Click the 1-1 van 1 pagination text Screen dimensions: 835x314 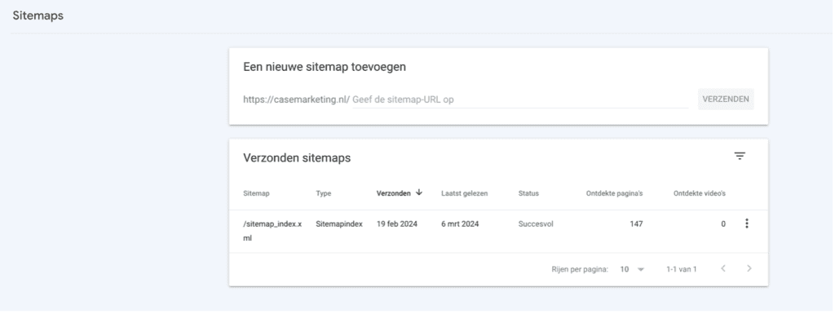681,269
